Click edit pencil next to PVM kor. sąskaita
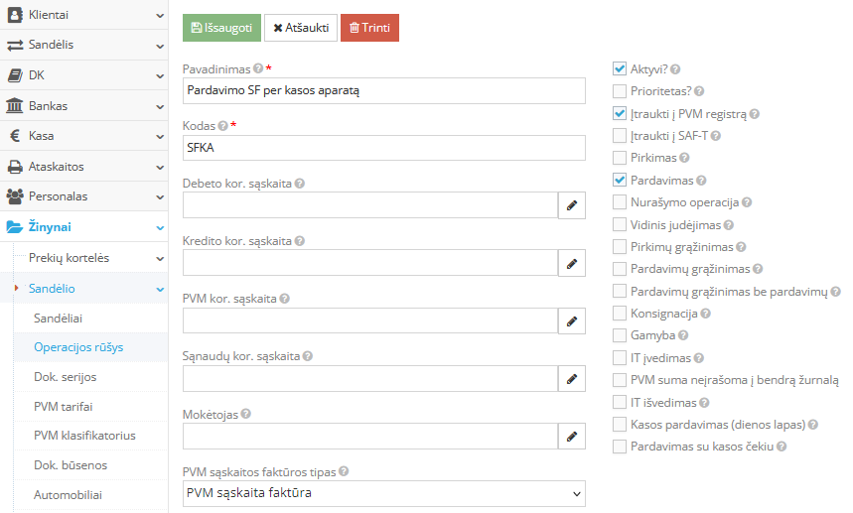The image size is (853, 513). (571, 321)
